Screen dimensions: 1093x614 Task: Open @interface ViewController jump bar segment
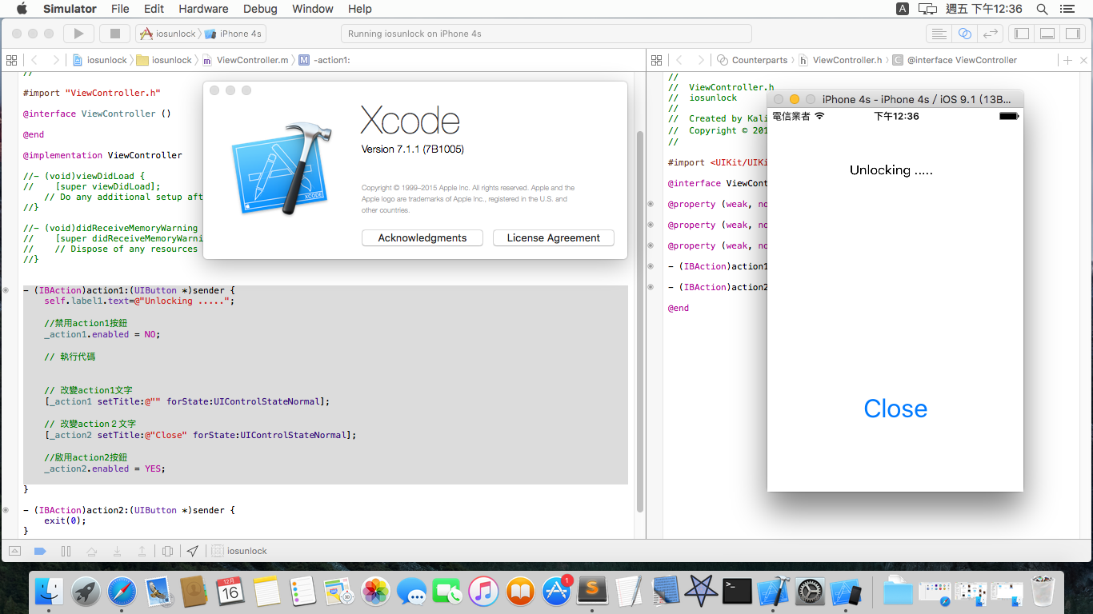click(x=955, y=60)
